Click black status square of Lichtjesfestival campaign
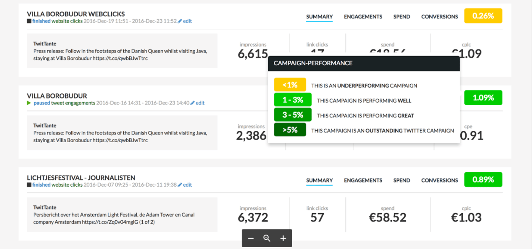The width and height of the screenshot is (532, 249). tap(29, 185)
